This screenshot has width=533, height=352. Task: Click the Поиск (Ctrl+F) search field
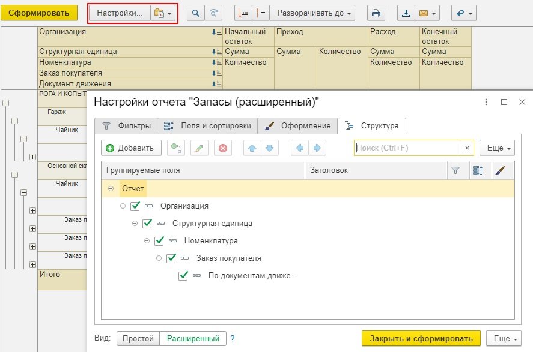coord(407,148)
